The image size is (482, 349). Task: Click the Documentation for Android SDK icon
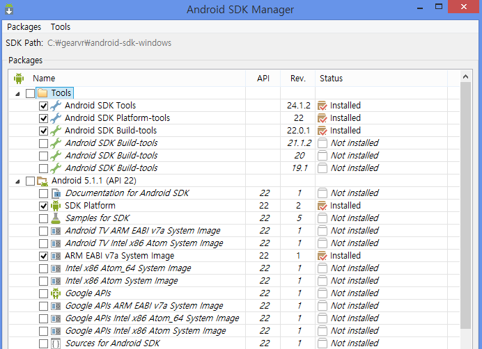[56, 193]
